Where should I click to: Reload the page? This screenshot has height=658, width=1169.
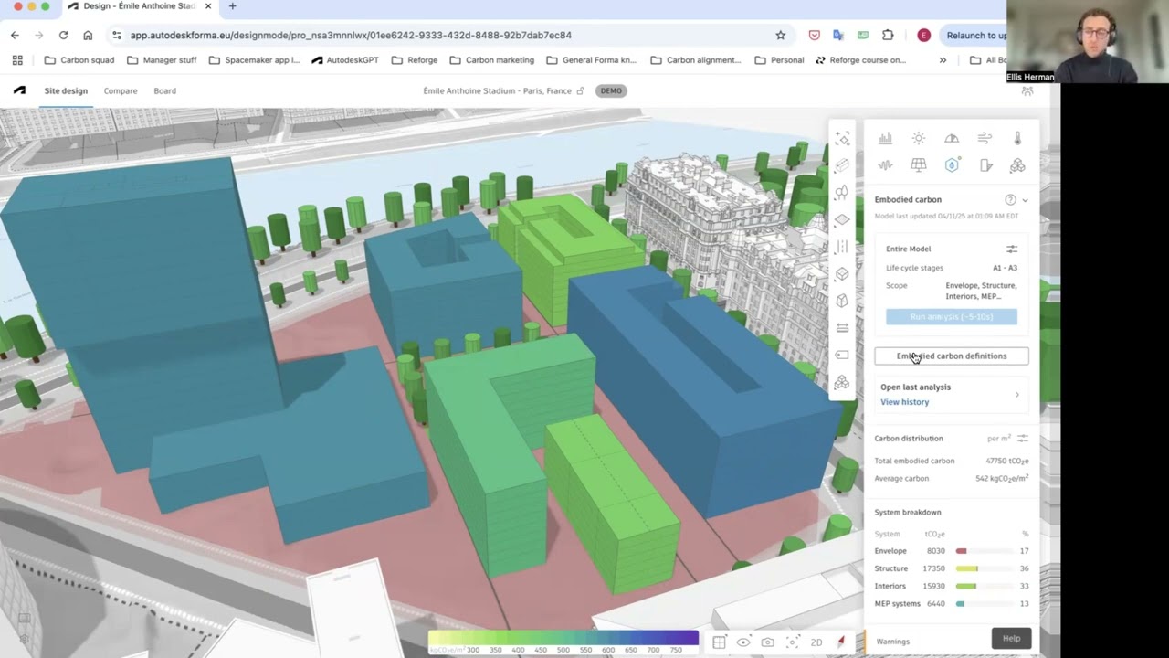63,35
